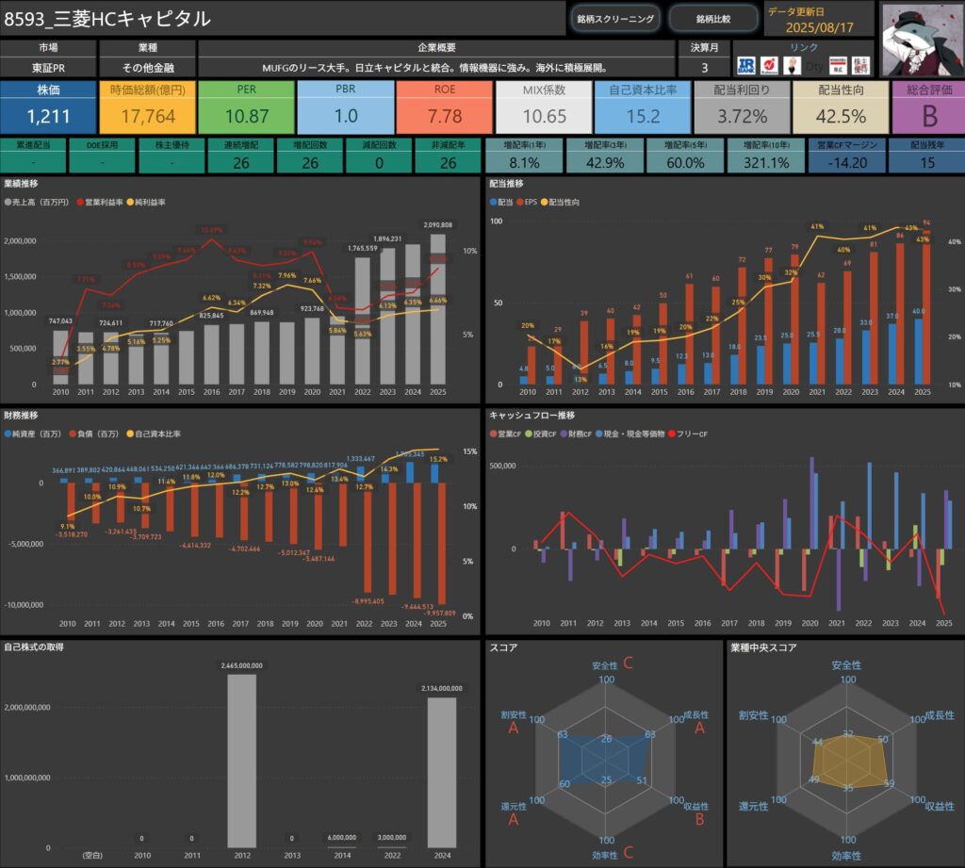Click the data update date 2025/08/17

pos(819,27)
